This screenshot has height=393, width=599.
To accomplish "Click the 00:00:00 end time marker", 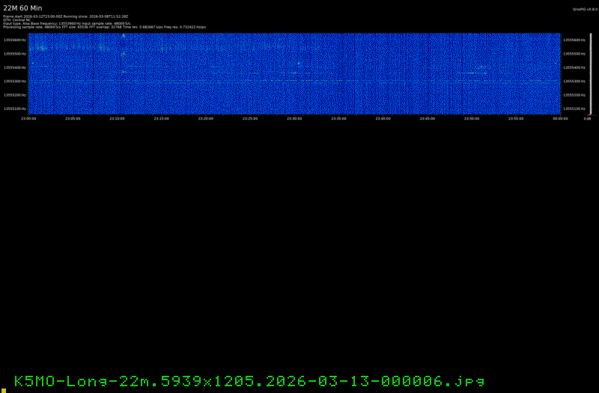I will 560,118.
